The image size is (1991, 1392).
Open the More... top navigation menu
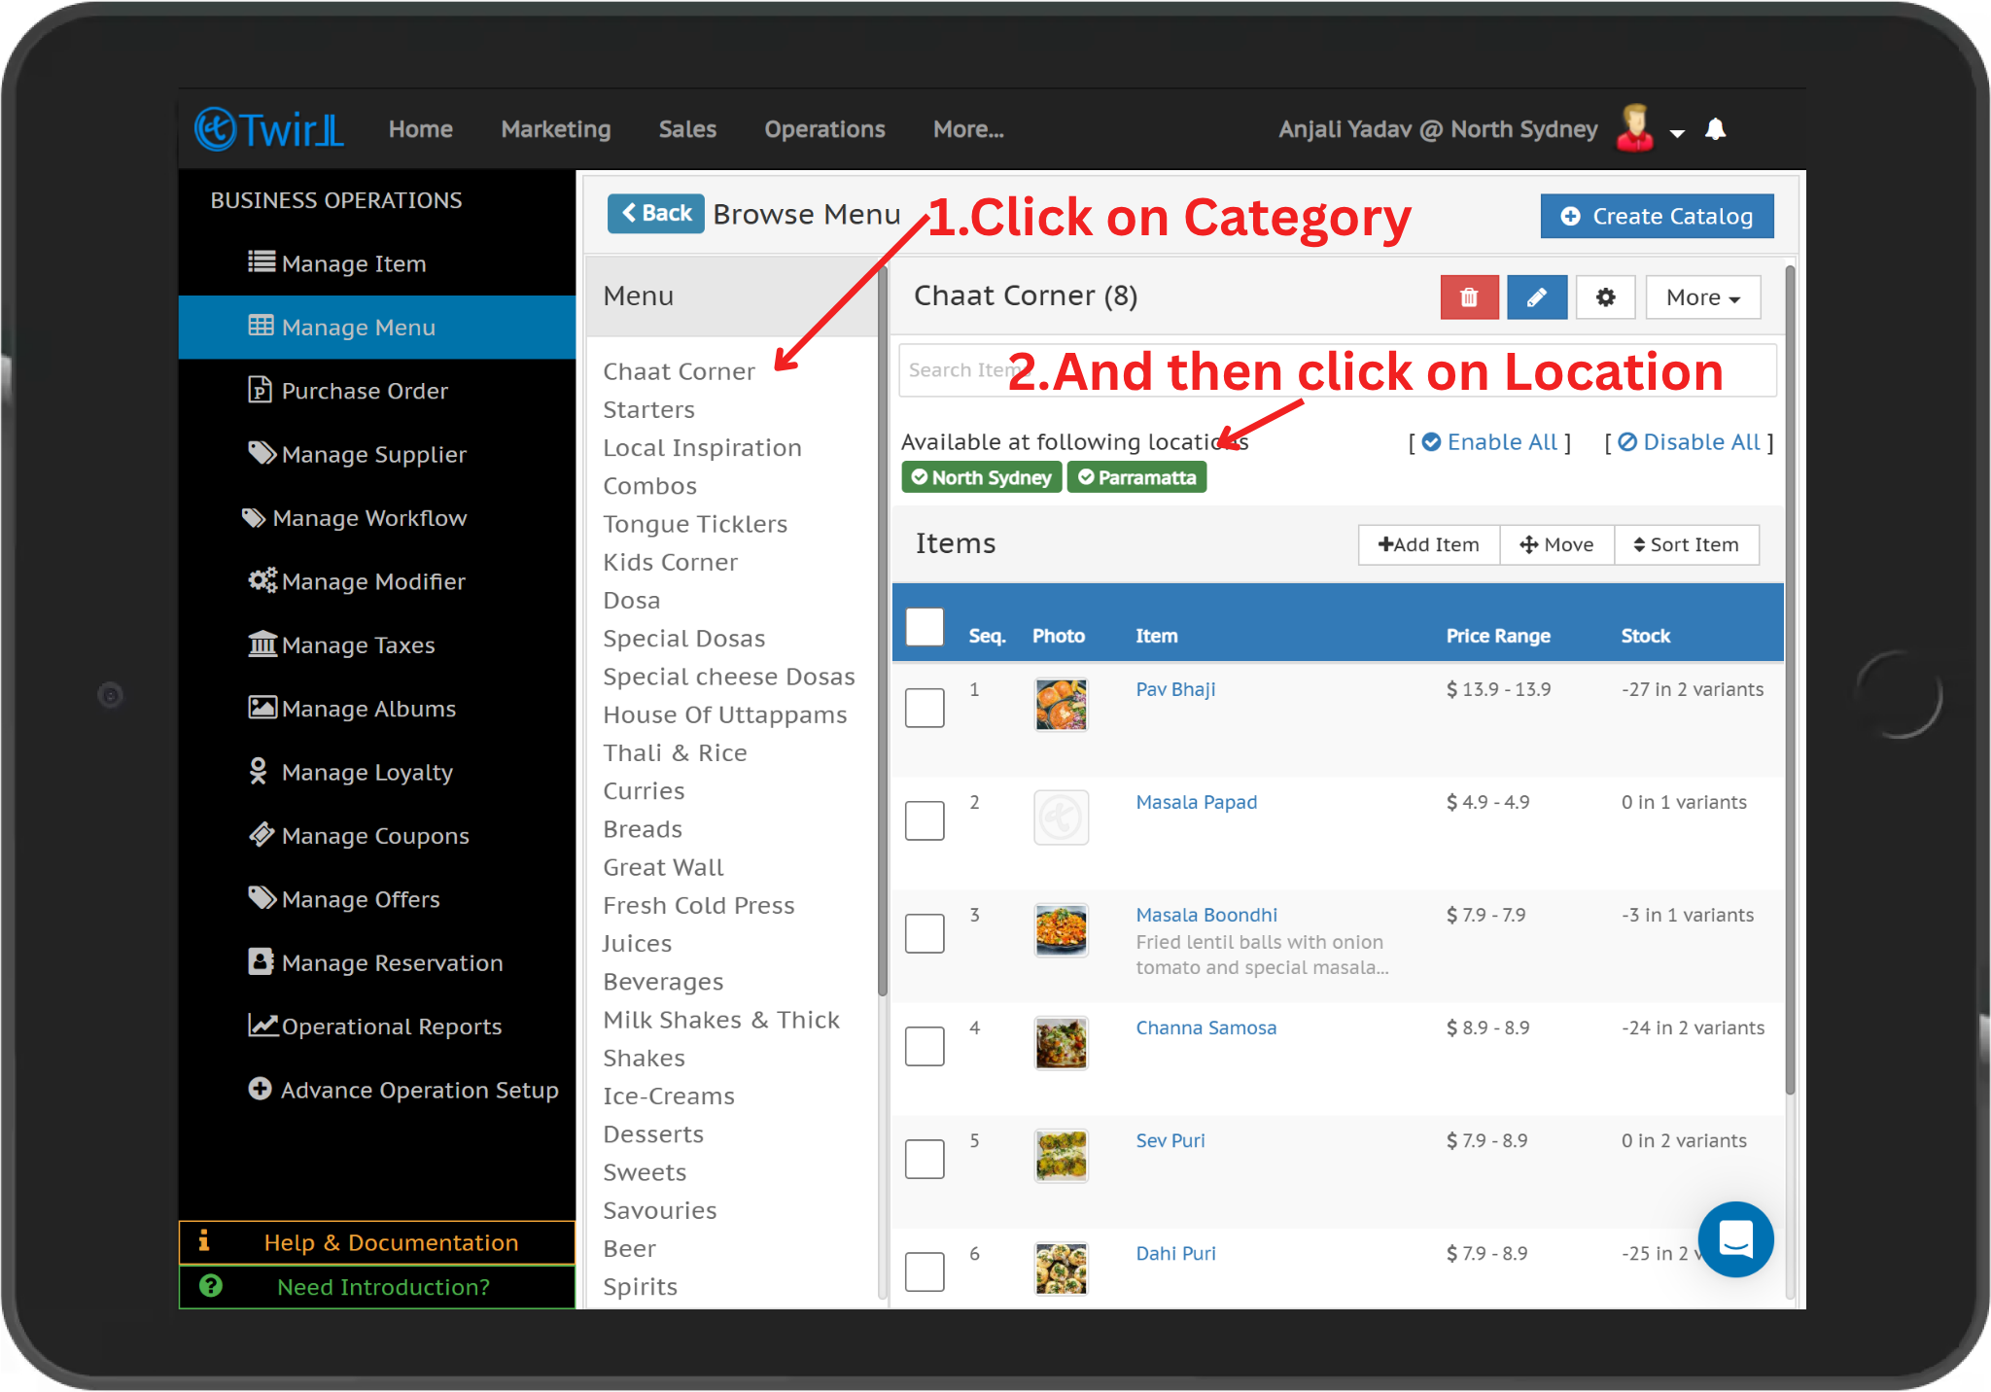coord(968,129)
